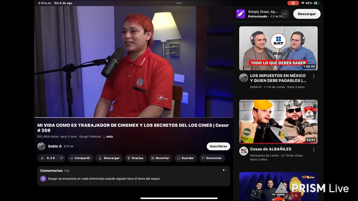This screenshot has height=201, width=358.
Task: Open thumbnail TODO LO QUE DEBES SABER
Action: click(278, 48)
